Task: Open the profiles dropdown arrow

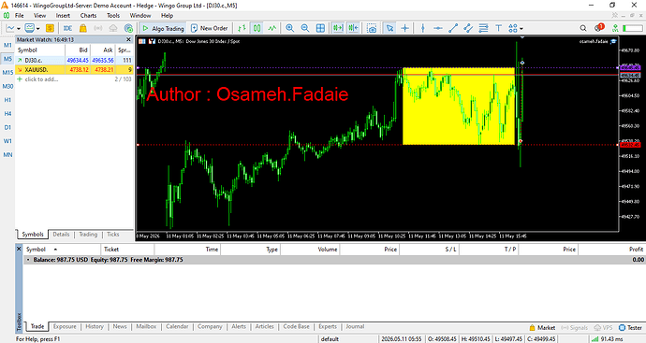Action: click(x=37, y=28)
